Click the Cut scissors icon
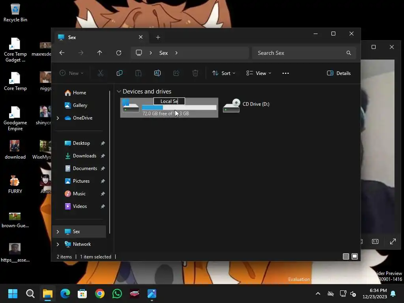Image resolution: width=404 pixels, height=303 pixels. 101,73
